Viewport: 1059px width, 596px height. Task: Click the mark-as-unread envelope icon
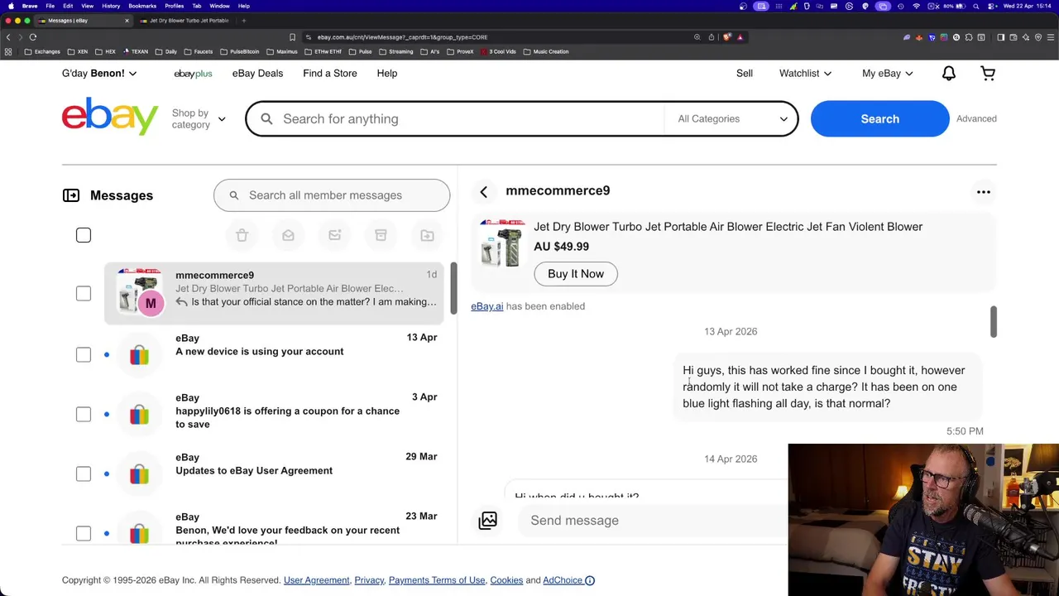pyautogui.click(x=334, y=236)
